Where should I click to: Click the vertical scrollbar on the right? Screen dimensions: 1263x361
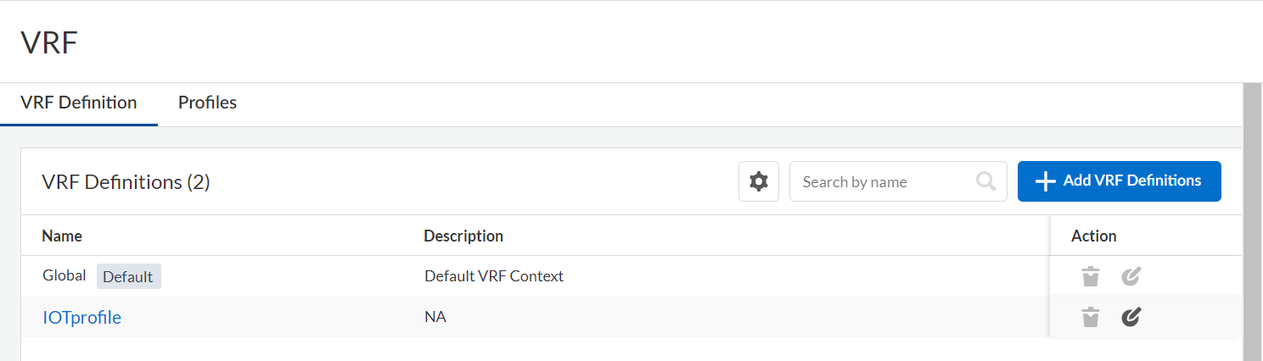point(1252,220)
